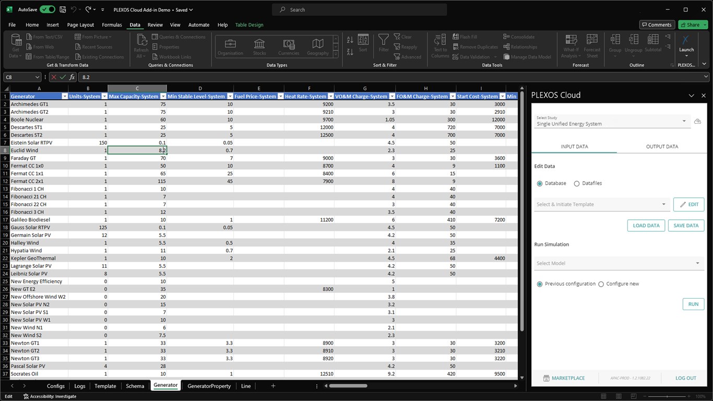
Task: Add a new sheet with the plus icon
Action: (x=273, y=386)
